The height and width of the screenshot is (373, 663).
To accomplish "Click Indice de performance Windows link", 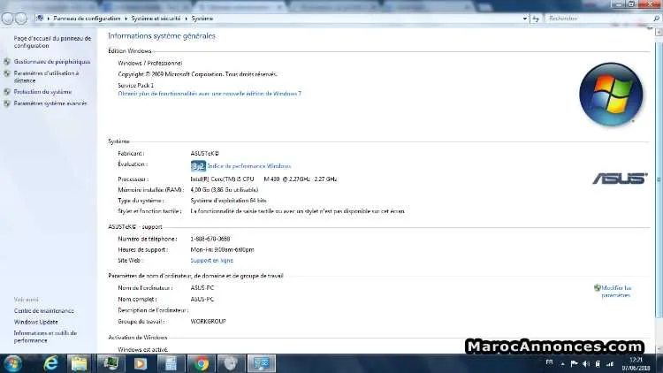I will point(249,166).
